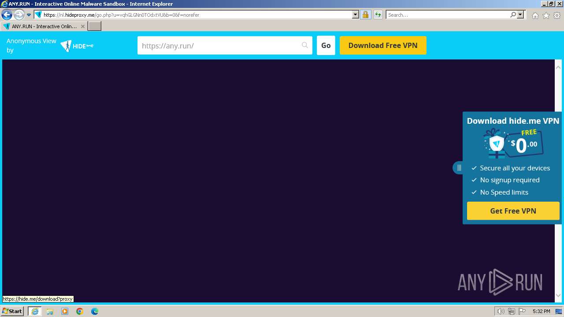Click 'No signup required' text

coord(510,180)
